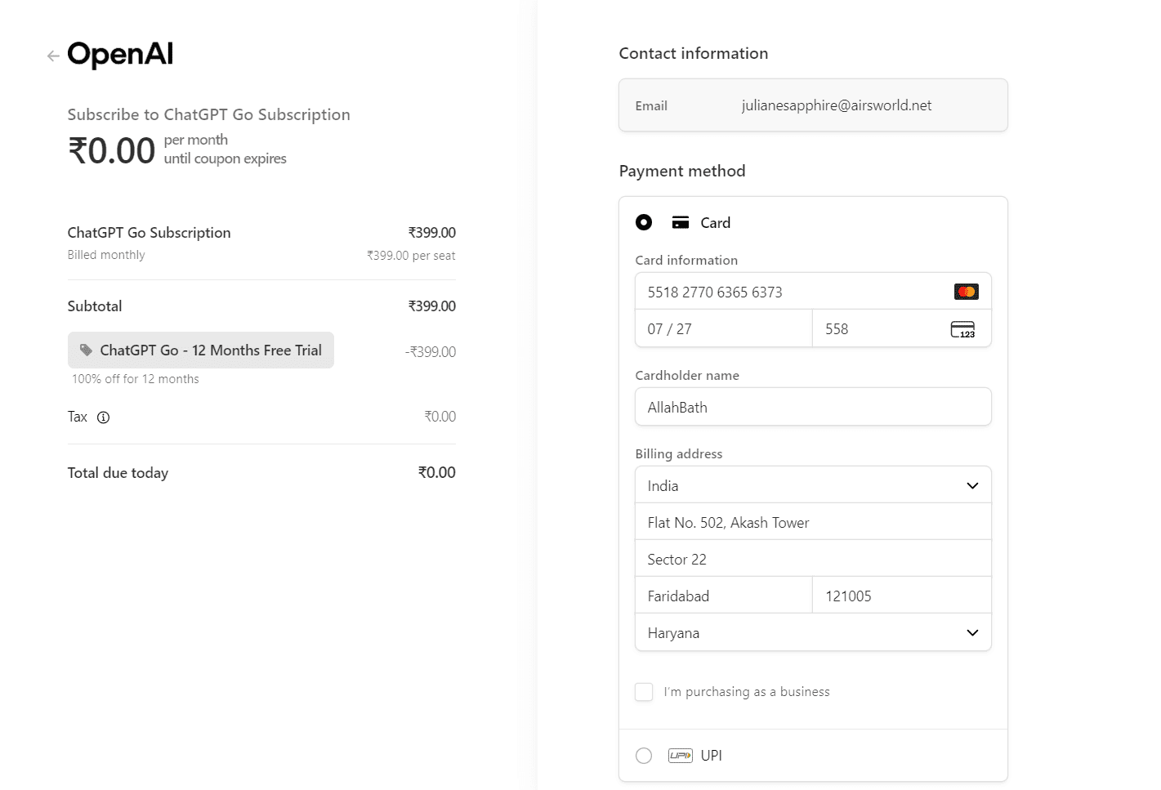Click the back arrow beside OpenAI logo
The width and height of the screenshot is (1161, 790).
(53, 56)
